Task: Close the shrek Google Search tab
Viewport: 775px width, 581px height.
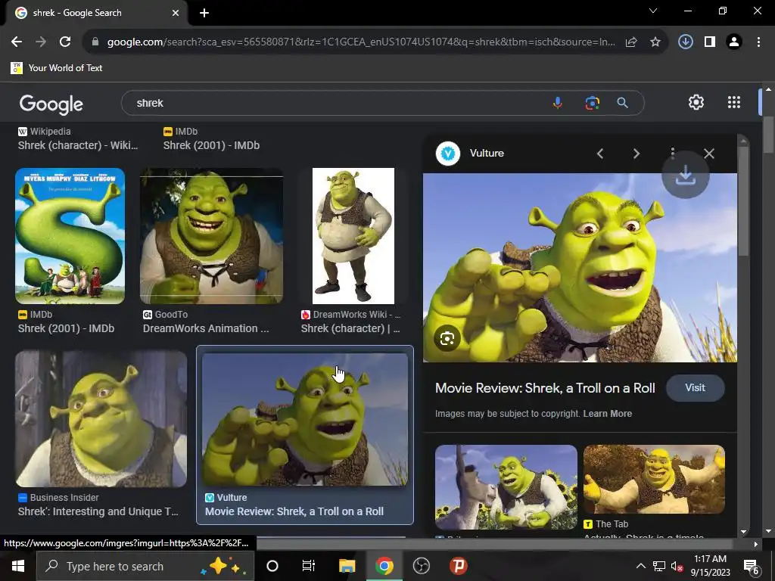Action: [x=176, y=13]
